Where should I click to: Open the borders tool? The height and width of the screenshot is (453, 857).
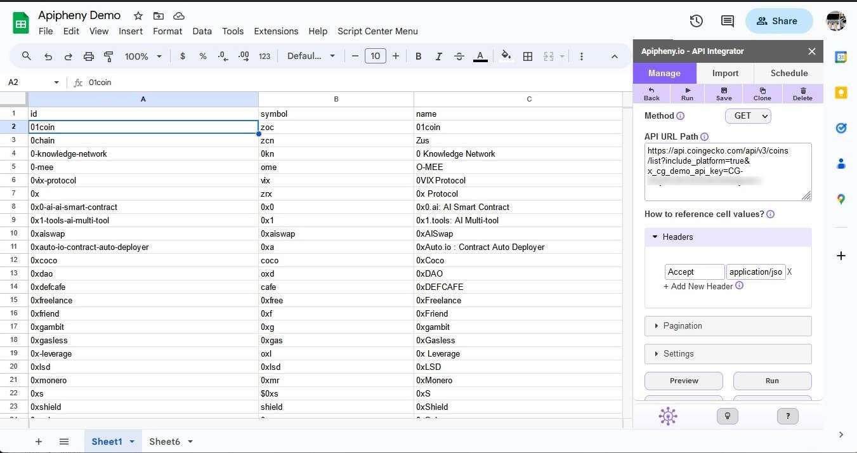[x=528, y=56]
